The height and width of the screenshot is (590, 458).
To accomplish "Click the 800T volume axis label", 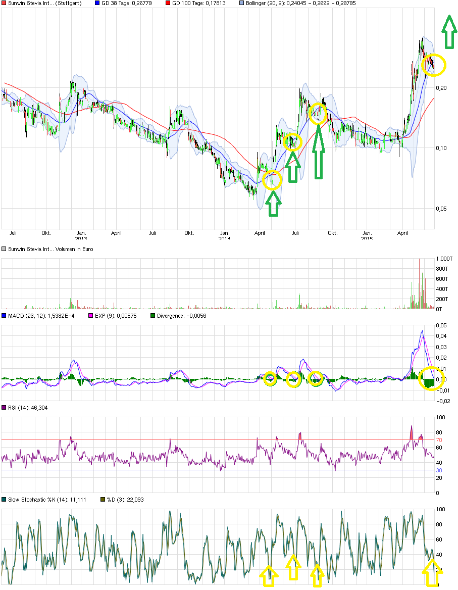I will point(442,269).
